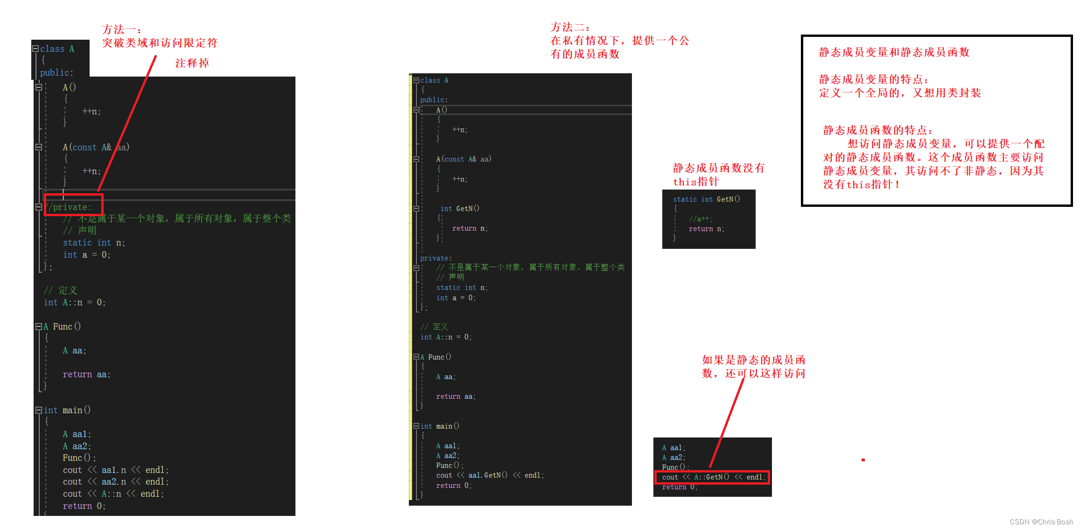Image resolution: width=1080 pixels, height=529 pixels.
Task: Click the 'public:' line in the method-two code
Action: pos(434,100)
